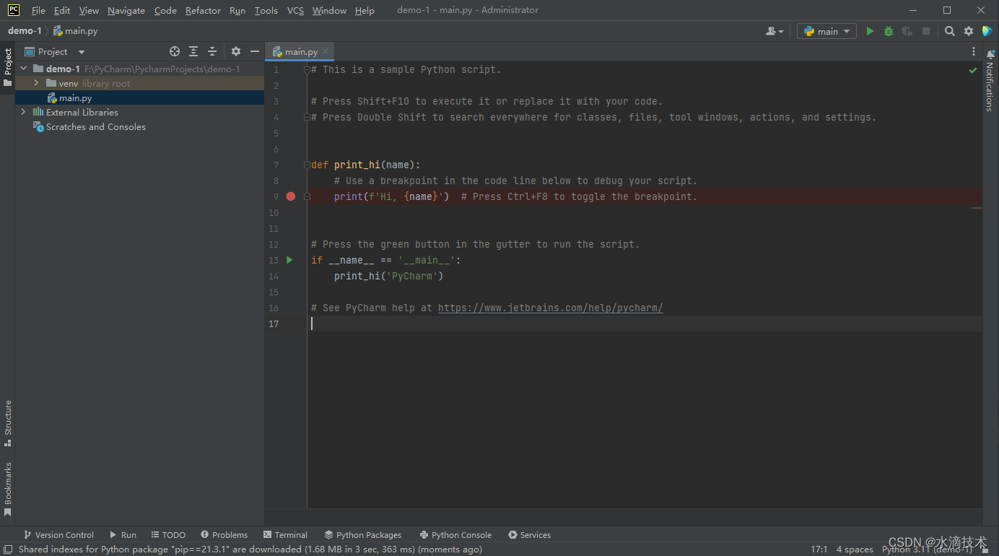
Task: Open IDE settings gear in the top toolbar
Action: (969, 31)
